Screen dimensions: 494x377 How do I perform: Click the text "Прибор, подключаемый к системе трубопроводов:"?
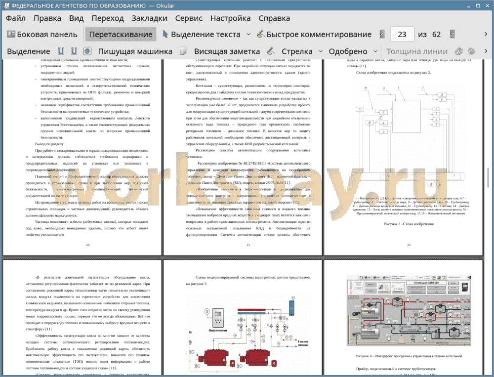tap(396, 369)
